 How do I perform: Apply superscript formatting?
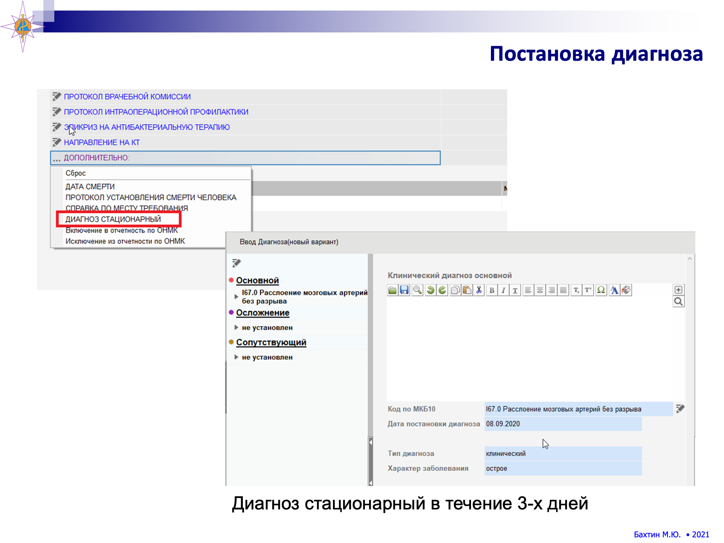(588, 290)
